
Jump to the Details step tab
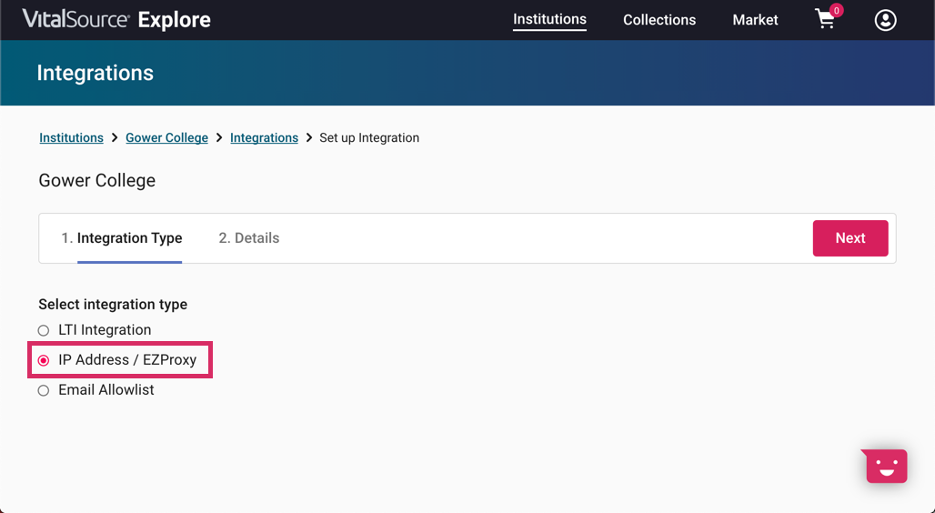[248, 238]
